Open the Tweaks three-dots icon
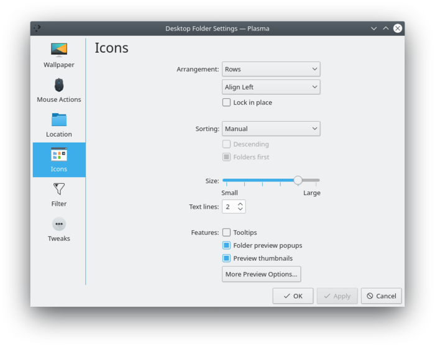The image size is (435, 346). 59,224
